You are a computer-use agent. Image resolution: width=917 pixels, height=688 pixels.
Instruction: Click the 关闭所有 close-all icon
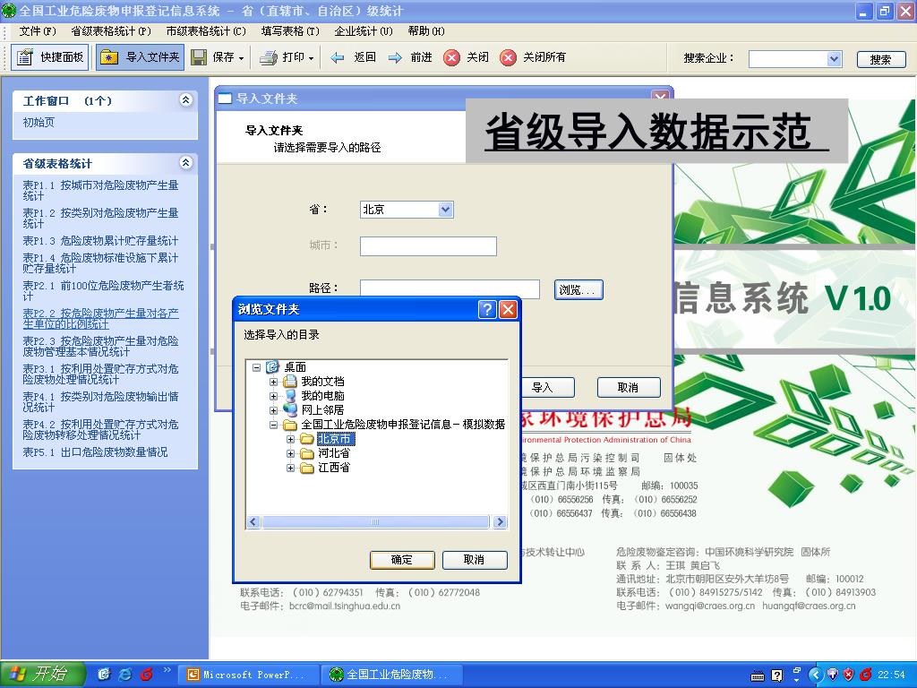[509, 57]
